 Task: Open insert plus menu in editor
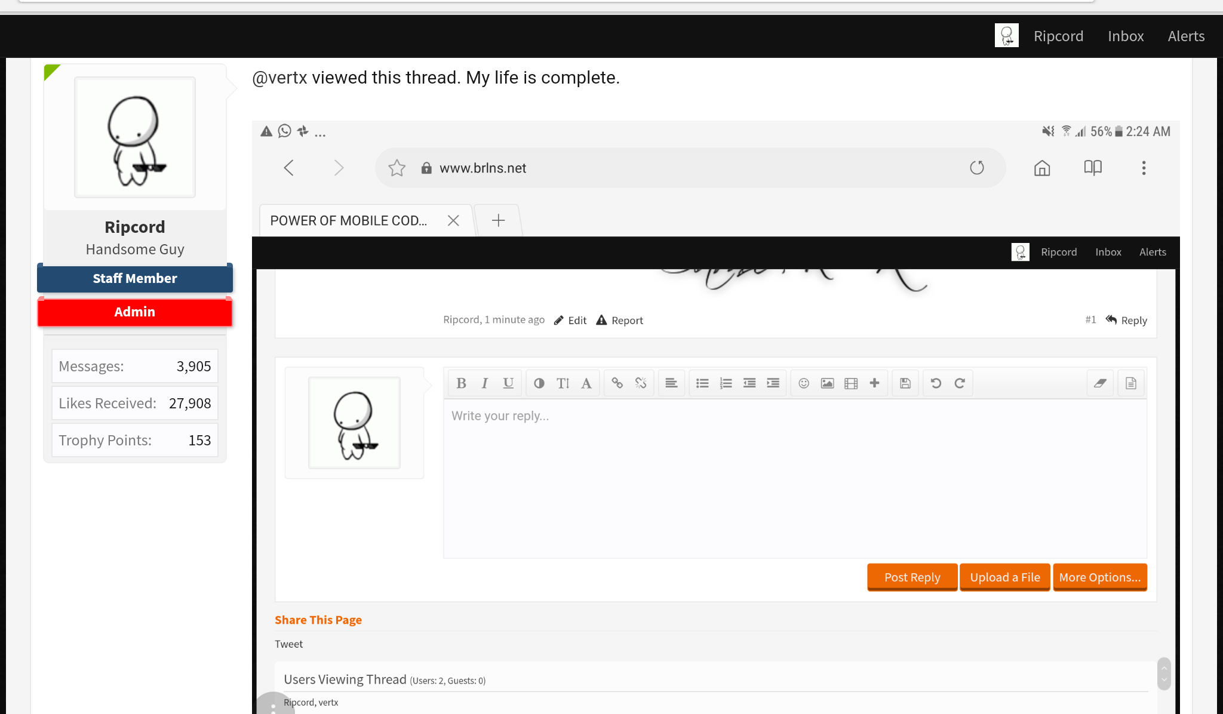[x=874, y=383]
